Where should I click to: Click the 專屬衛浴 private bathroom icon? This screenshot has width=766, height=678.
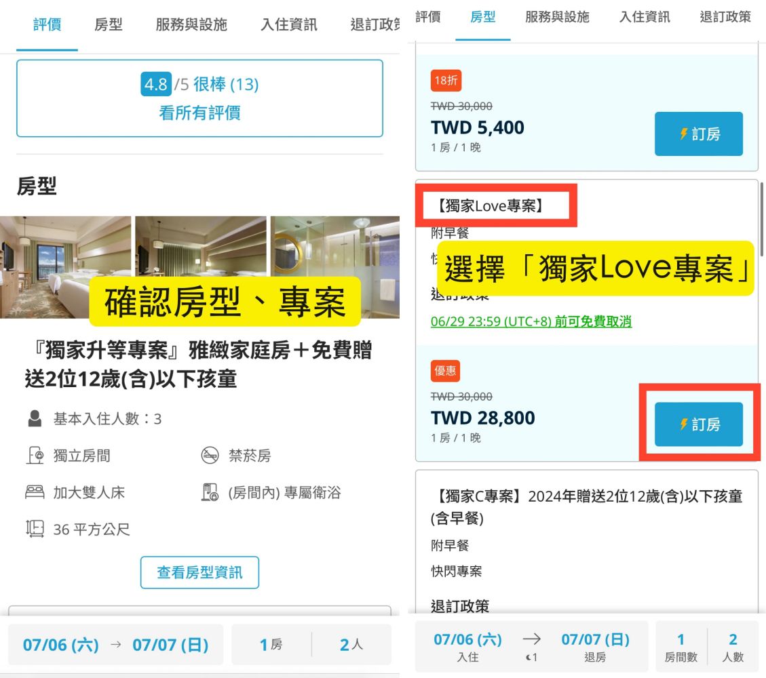tap(210, 492)
